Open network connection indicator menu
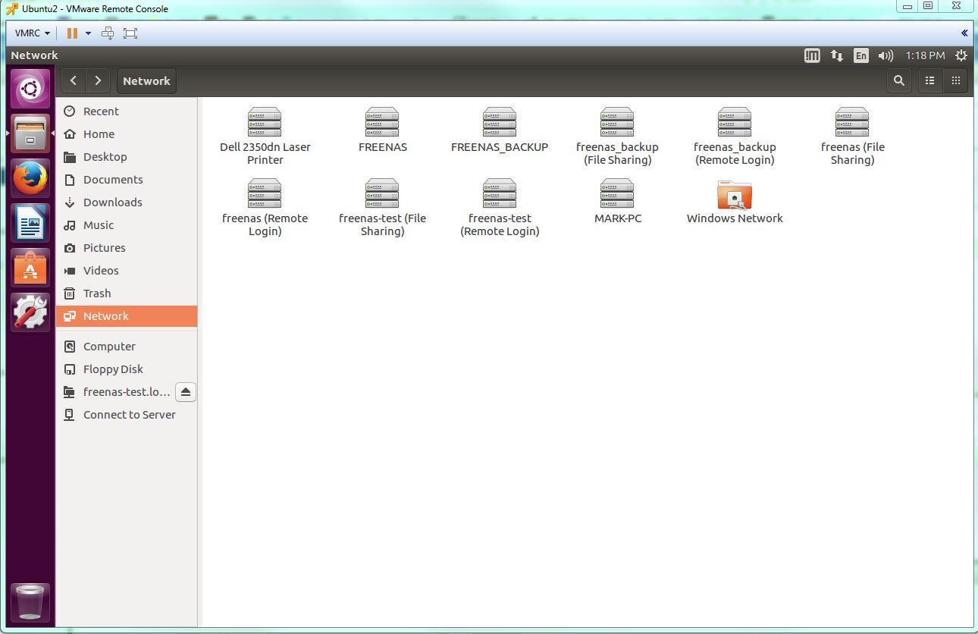Screen dimensions: 978x634 tap(837, 55)
